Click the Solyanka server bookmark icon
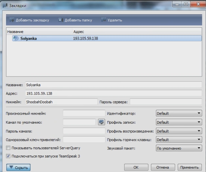 (16, 38)
